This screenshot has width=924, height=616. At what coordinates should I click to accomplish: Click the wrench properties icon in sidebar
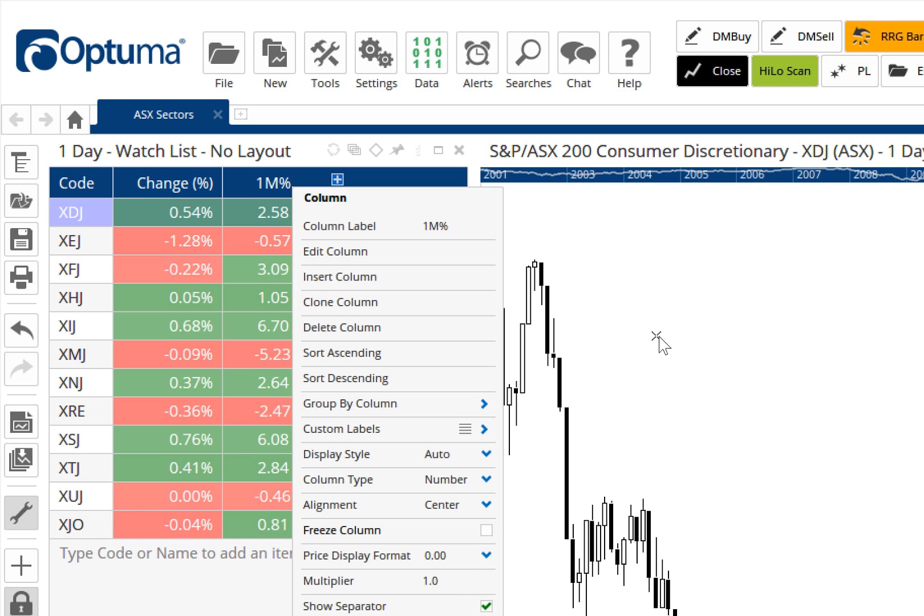pyautogui.click(x=21, y=513)
